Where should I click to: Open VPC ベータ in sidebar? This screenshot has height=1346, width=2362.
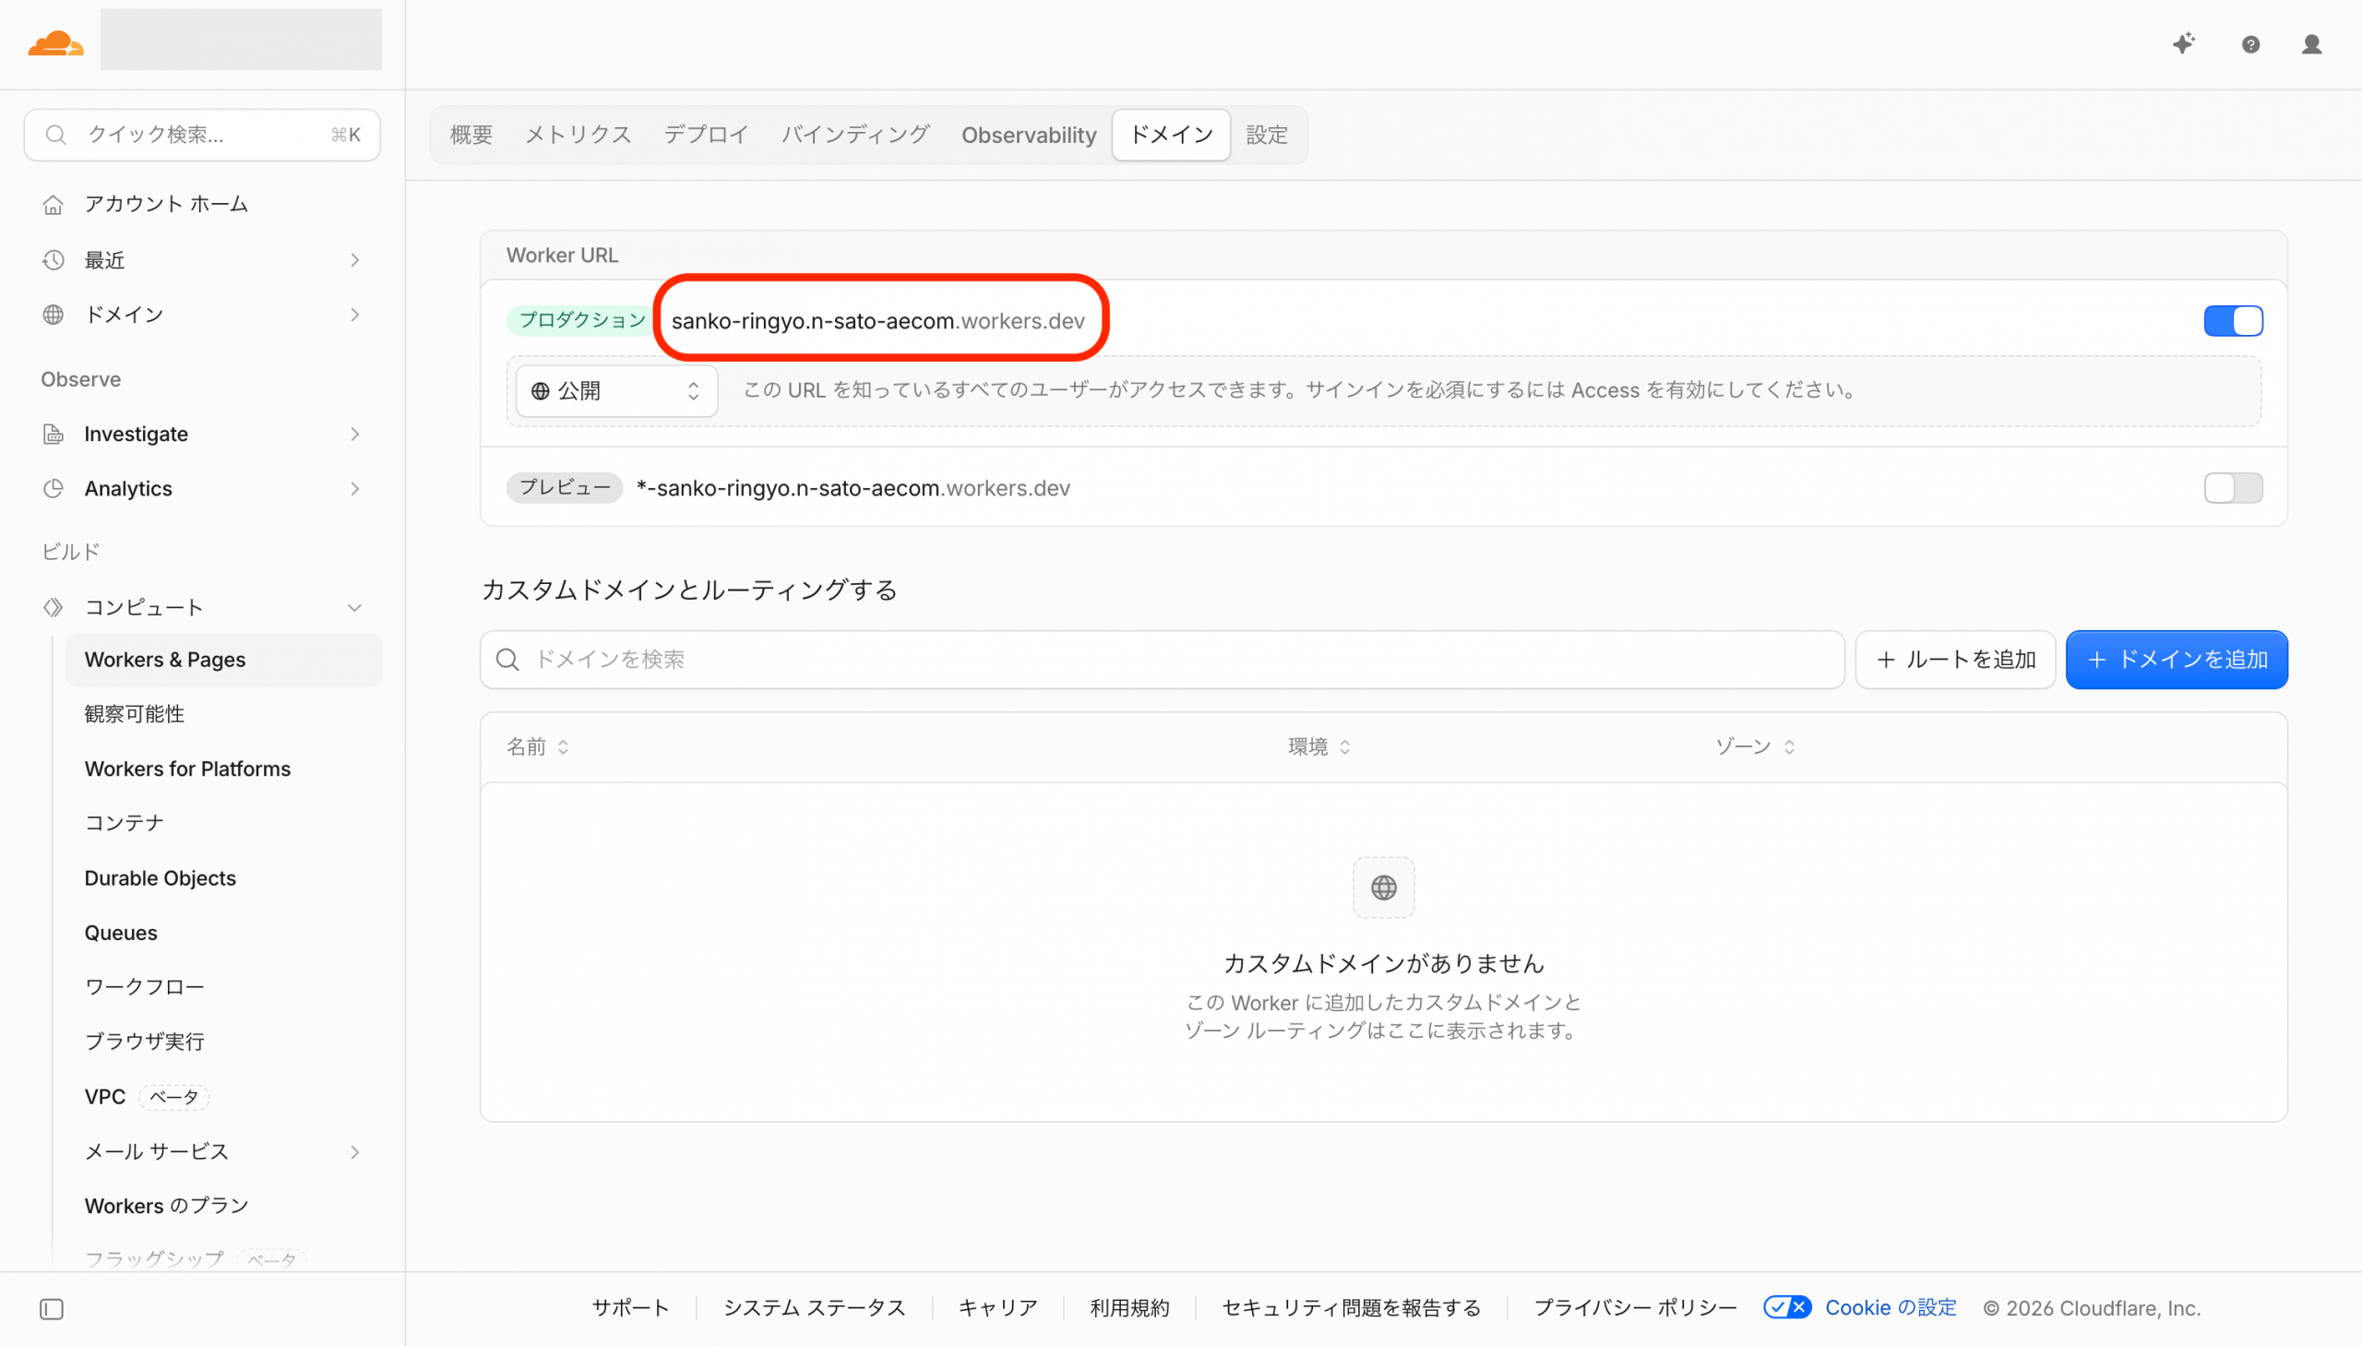point(146,1096)
